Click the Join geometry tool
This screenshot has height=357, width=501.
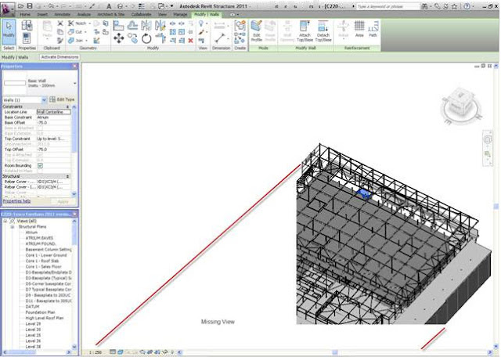tap(75, 41)
